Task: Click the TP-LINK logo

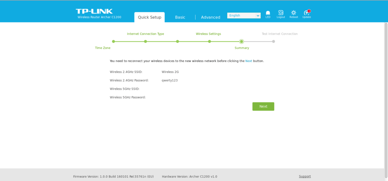Action: 94,11
